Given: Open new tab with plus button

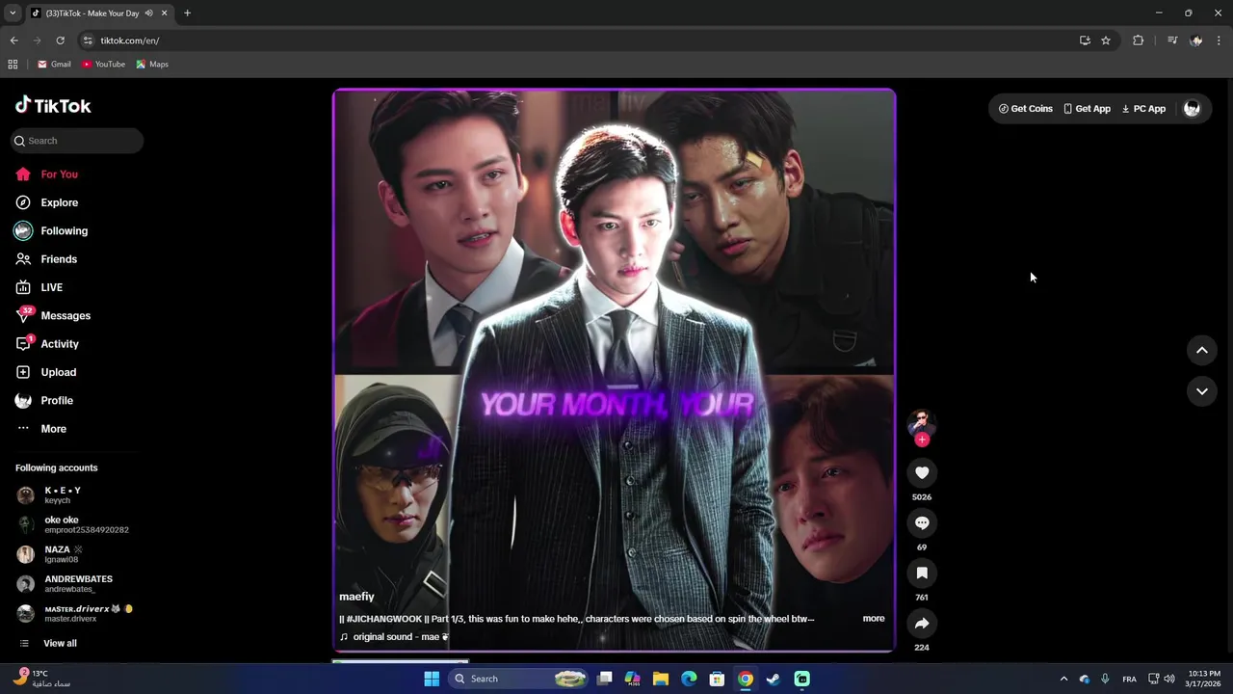Looking at the screenshot, I should (187, 13).
